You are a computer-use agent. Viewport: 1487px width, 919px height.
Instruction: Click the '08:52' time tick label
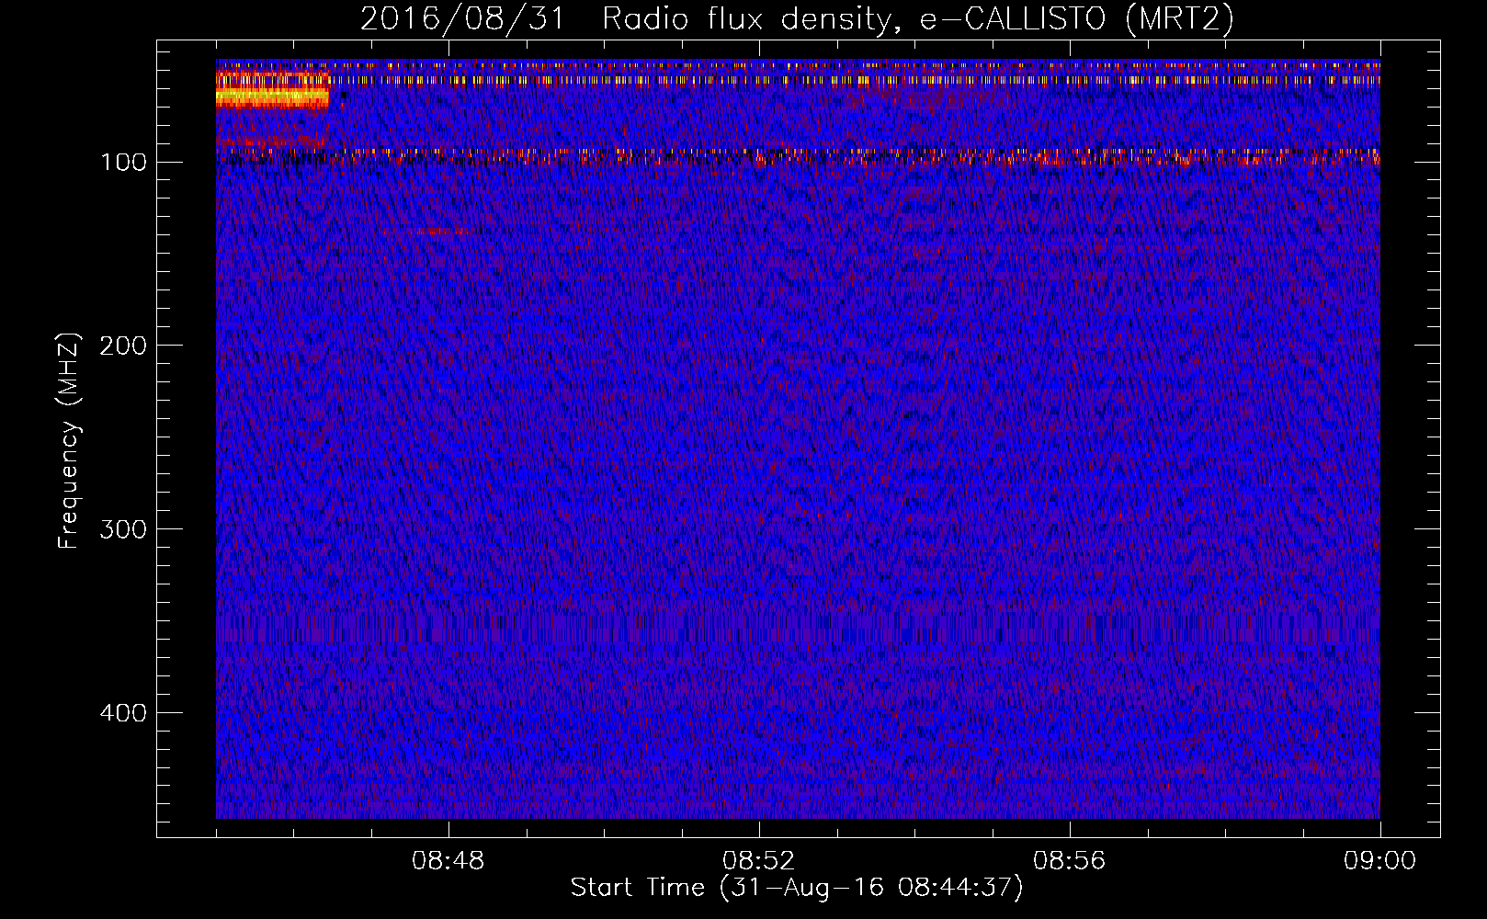point(759,861)
